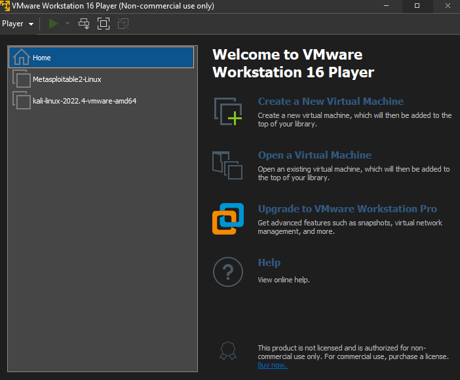Select Metasploitable2-Linux virtual machine
Screen dimensions: 460x380
click(67, 79)
